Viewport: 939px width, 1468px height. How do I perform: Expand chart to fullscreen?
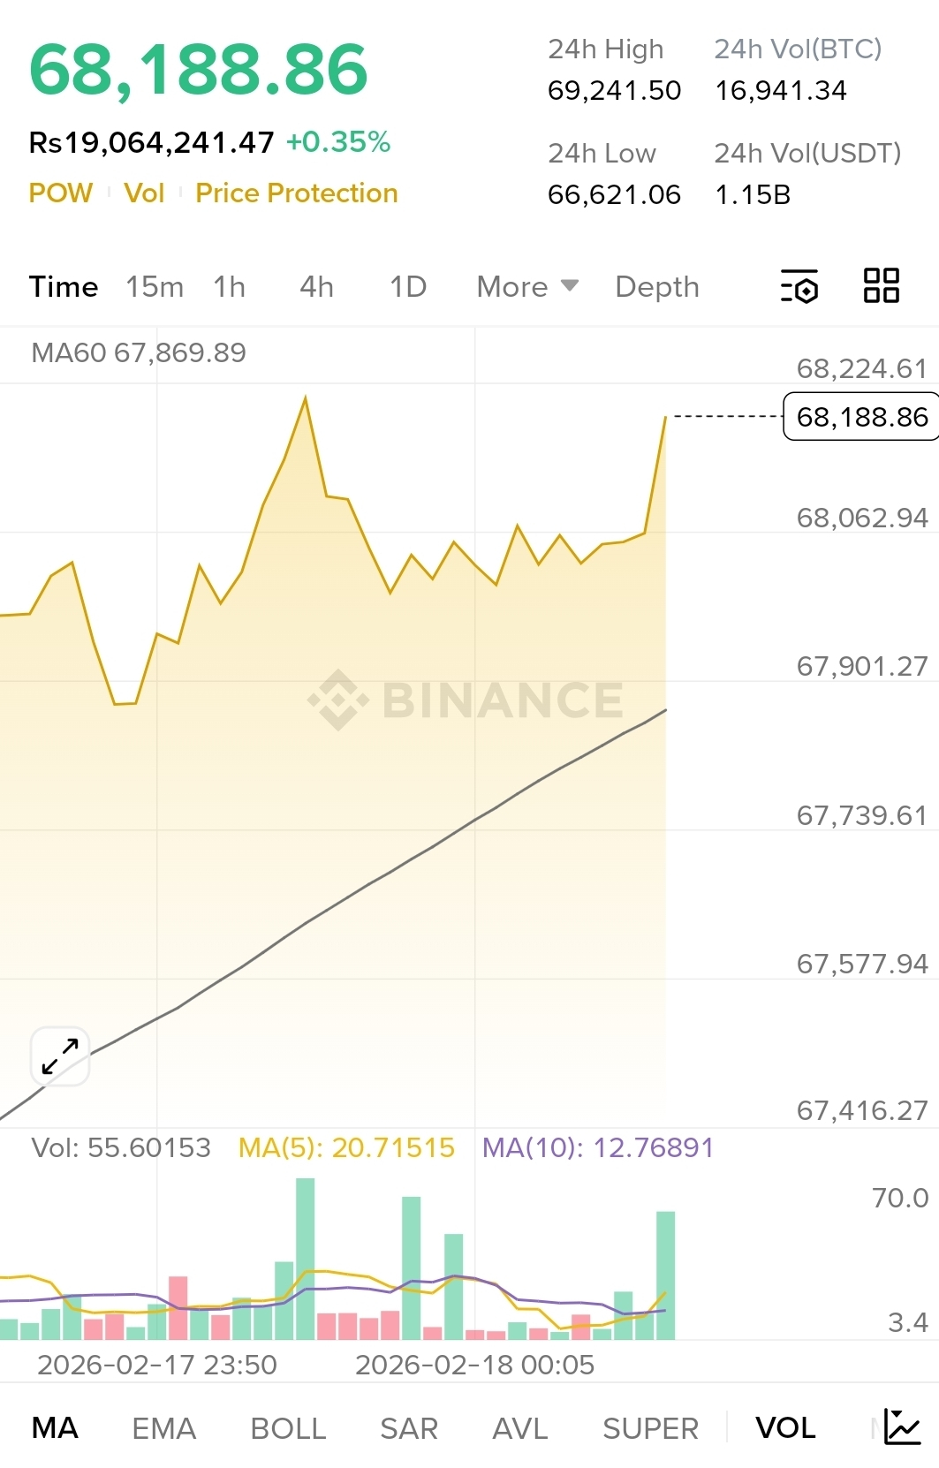(60, 1056)
